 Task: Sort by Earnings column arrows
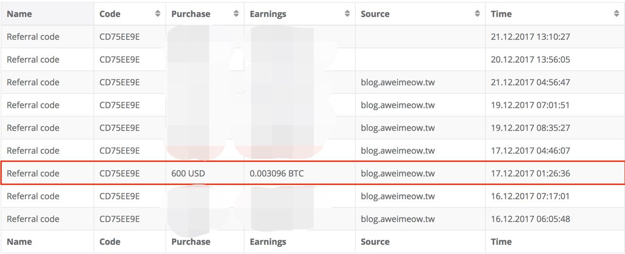pyautogui.click(x=347, y=14)
